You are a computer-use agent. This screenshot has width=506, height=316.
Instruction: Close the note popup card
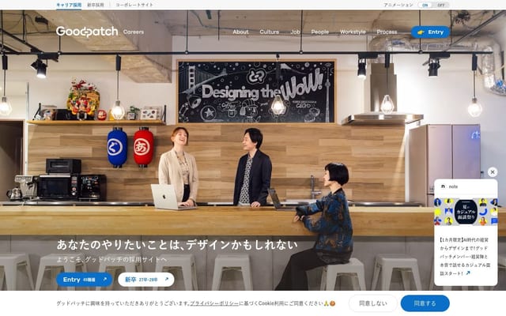coord(493,172)
